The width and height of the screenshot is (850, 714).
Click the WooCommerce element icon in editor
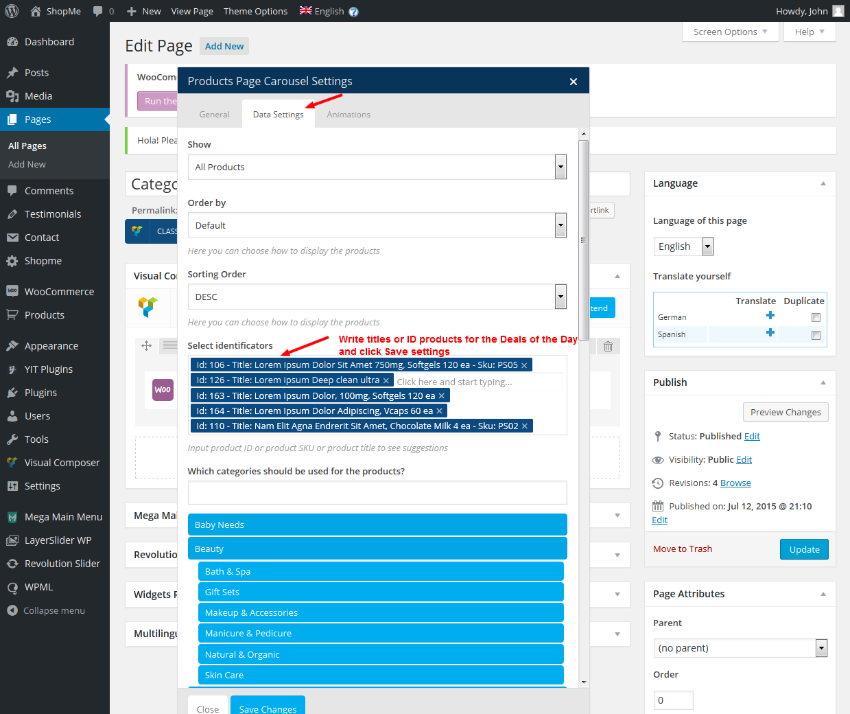tap(163, 389)
